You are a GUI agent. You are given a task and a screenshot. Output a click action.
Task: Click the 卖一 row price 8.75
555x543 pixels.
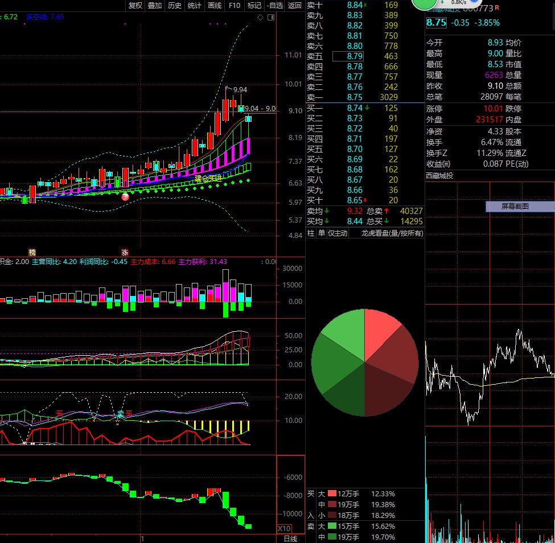click(x=355, y=97)
